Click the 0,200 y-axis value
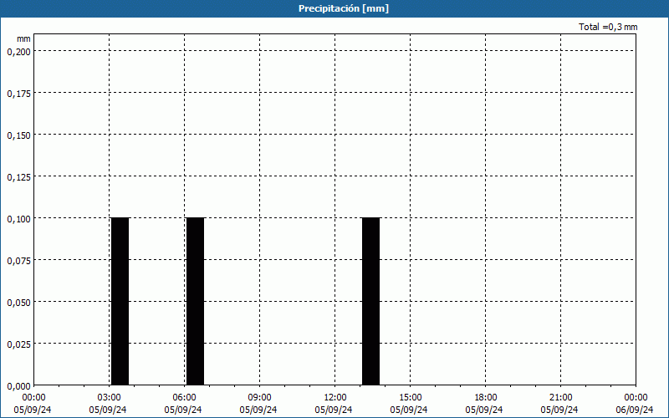The image size is (669, 418). (18, 52)
